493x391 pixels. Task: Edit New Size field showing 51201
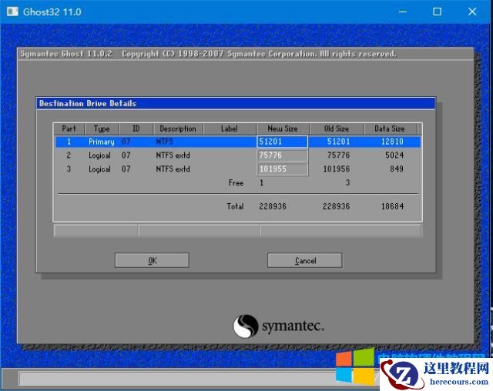point(282,142)
